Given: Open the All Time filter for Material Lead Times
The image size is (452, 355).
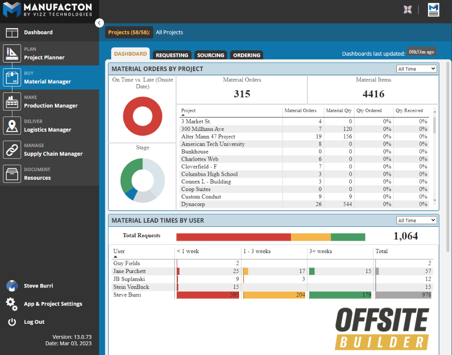Looking at the screenshot, I should 416,220.
